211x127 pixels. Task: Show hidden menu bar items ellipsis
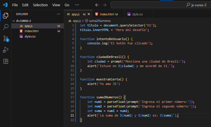(x=77, y=5)
